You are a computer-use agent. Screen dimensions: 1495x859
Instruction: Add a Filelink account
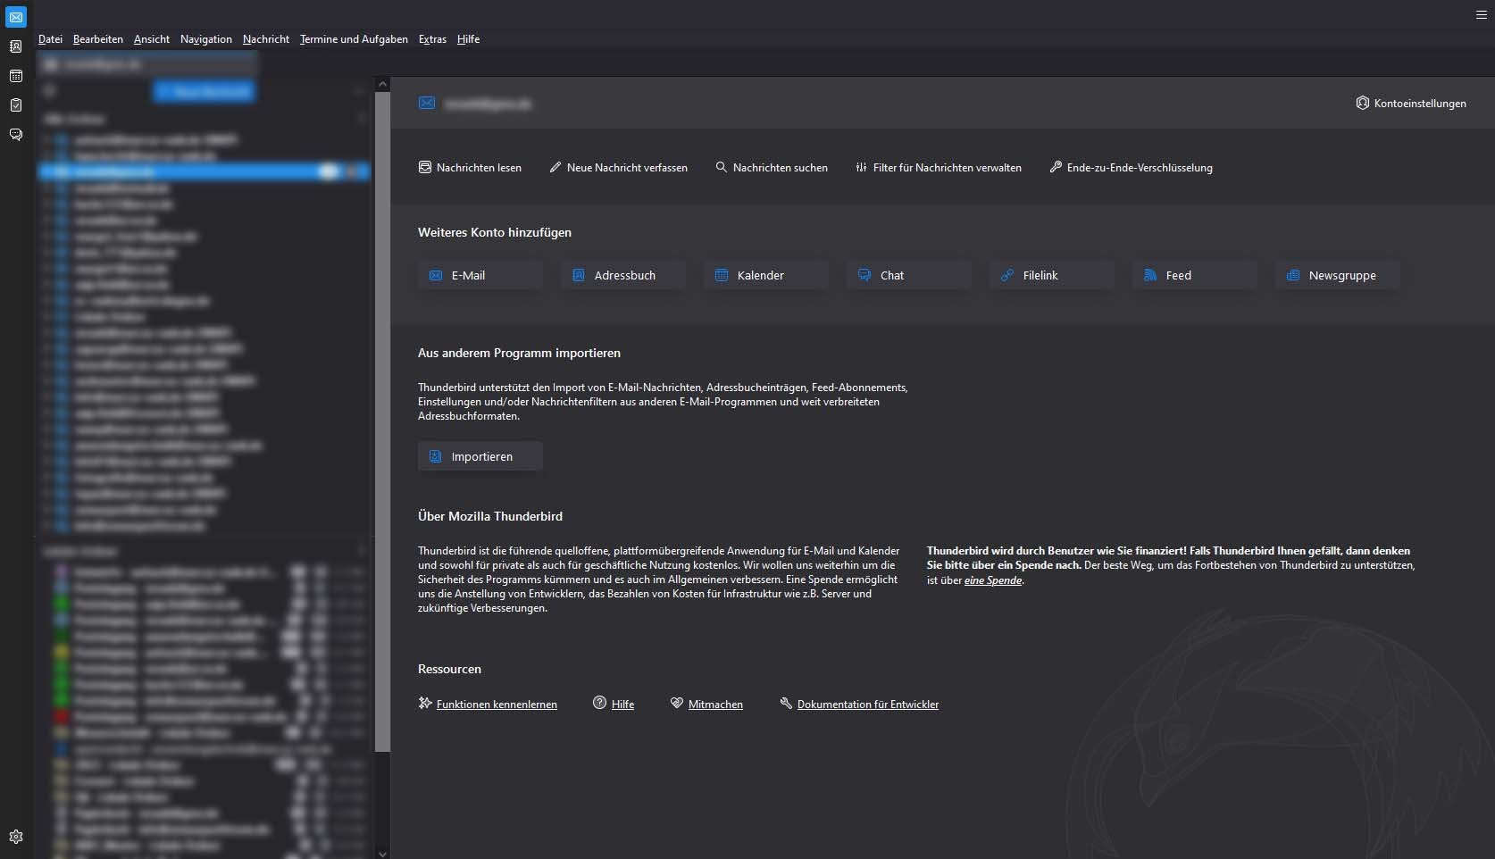(1052, 275)
